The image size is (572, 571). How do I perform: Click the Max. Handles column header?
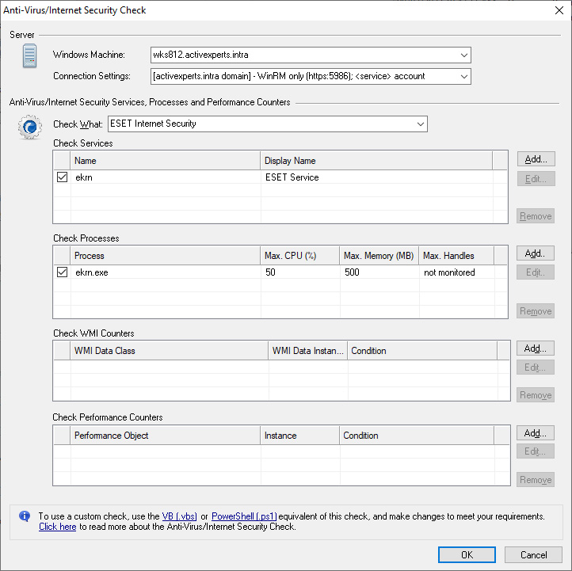pyautogui.click(x=456, y=256)
